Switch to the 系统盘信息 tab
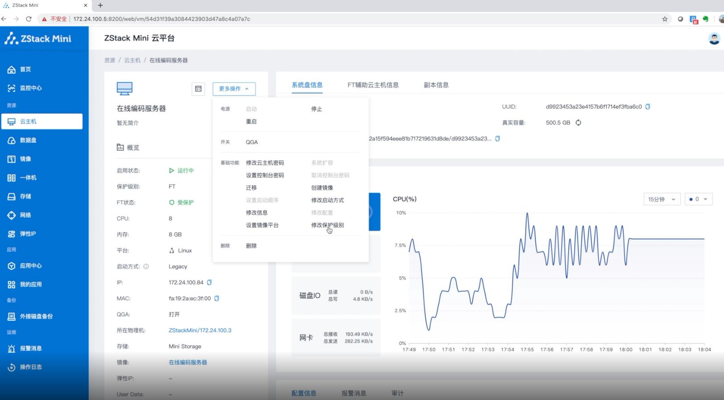The image size is (724, 400). 307,85
